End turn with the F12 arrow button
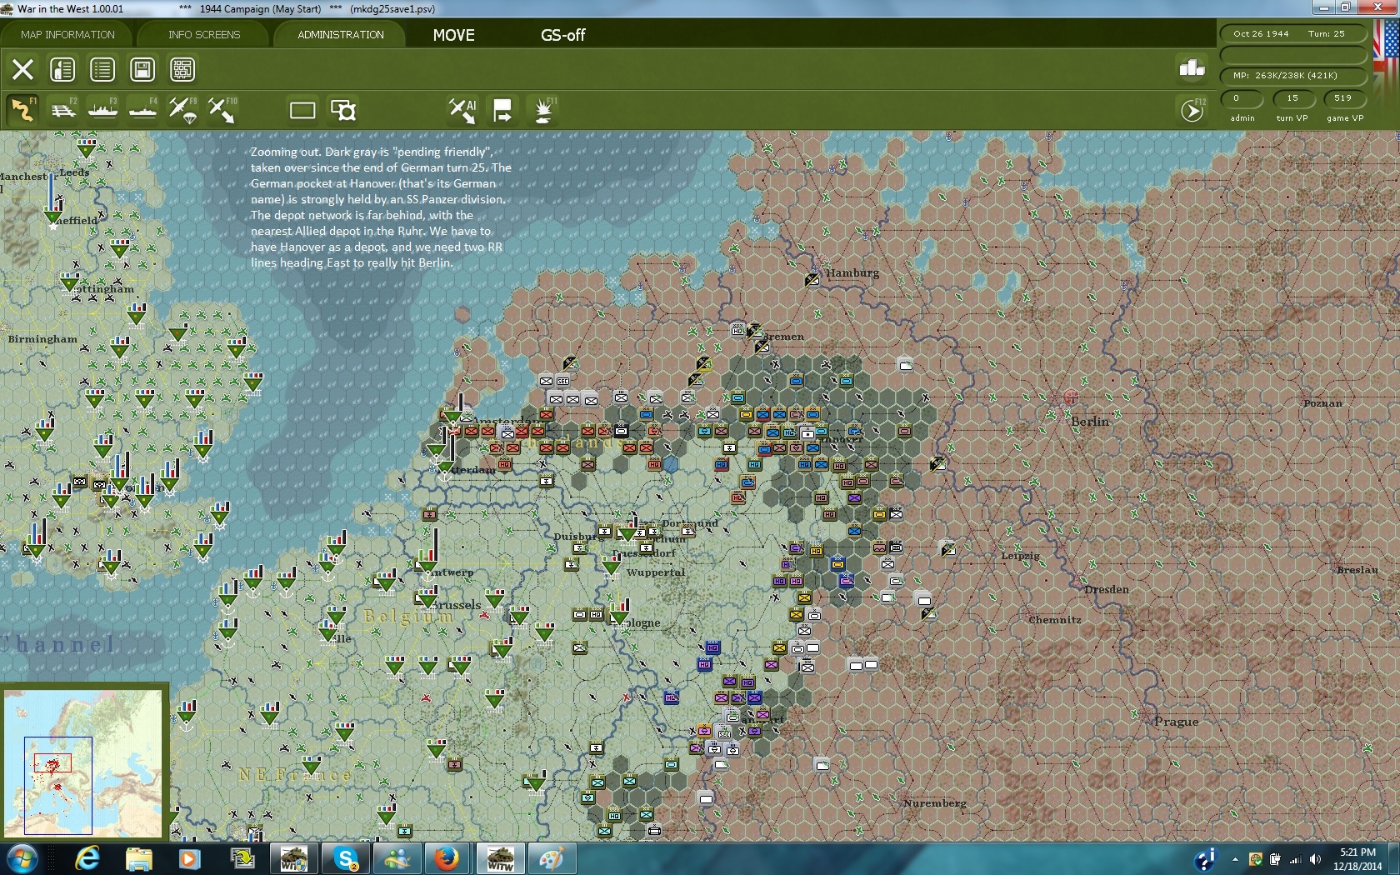The image size is (1400, 875). (1192, 110)
